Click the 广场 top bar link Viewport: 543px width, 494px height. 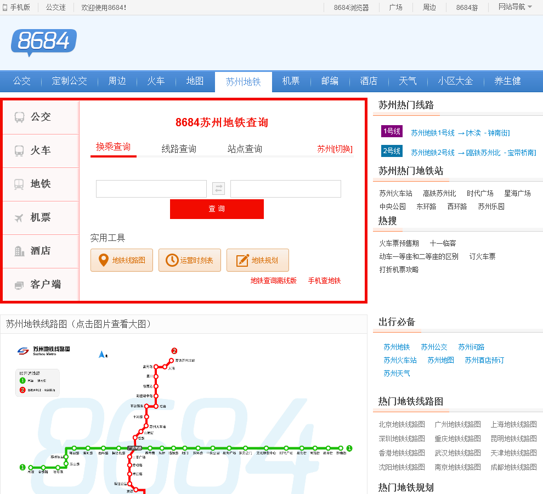click(x=396, y=7)
